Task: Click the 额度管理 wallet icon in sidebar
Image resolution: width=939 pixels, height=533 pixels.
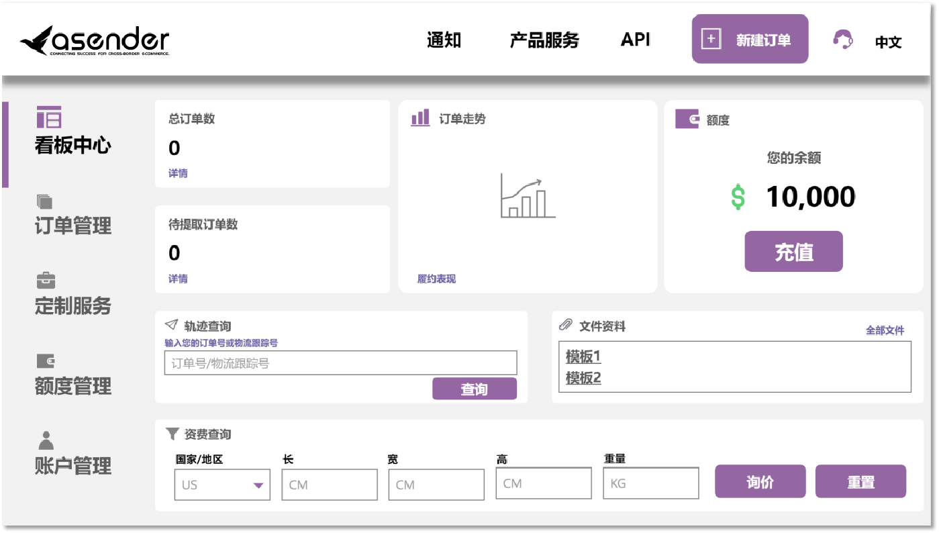Action: point(45,361)
